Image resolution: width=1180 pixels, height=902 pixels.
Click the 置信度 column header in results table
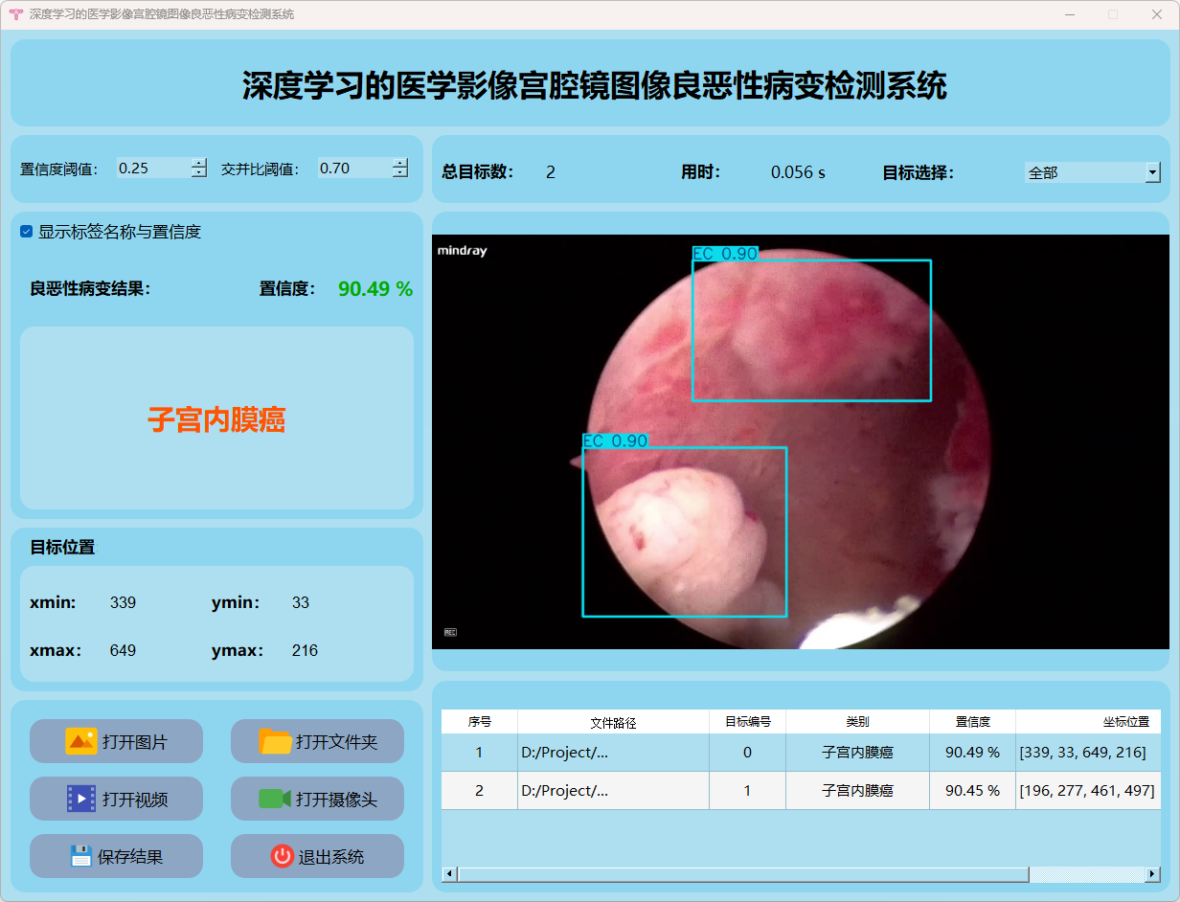click(972, 722)
